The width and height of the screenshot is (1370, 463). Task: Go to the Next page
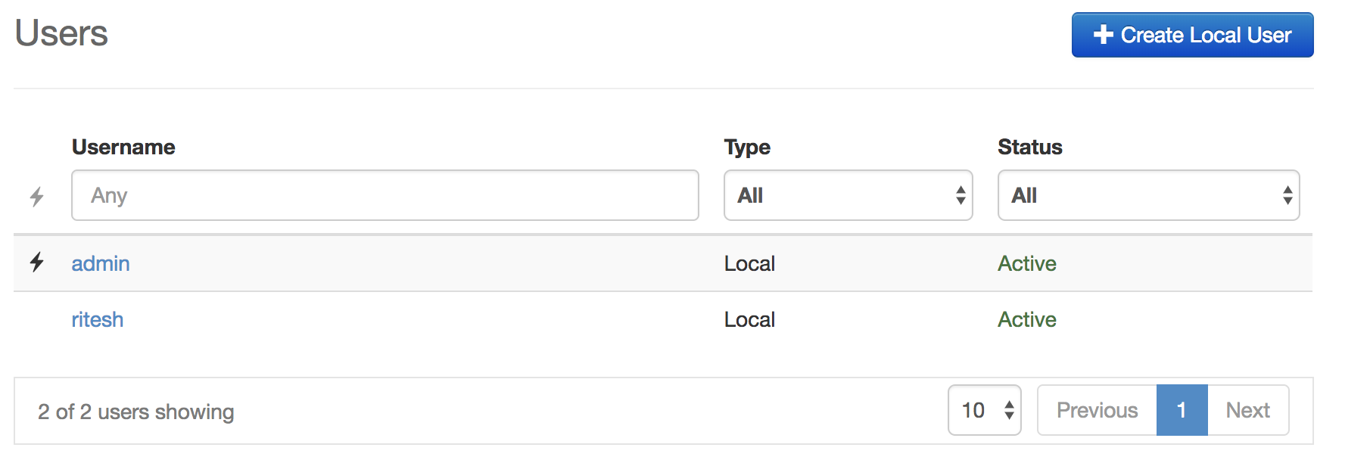tap(1247, 410)
